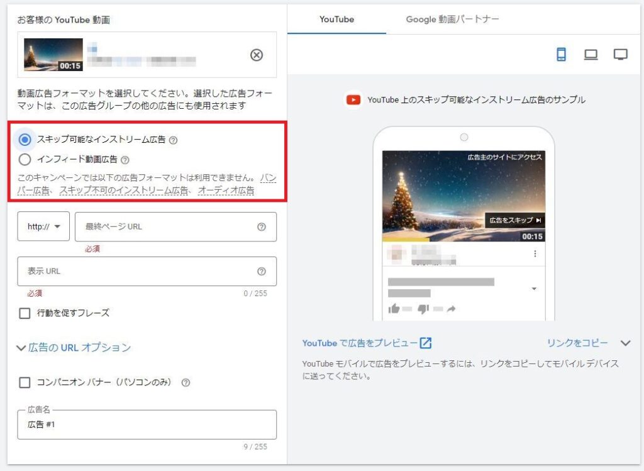Open the three-dot menu in the ad preview
This screenshot has width=644, height=471.
click(535, 254)
